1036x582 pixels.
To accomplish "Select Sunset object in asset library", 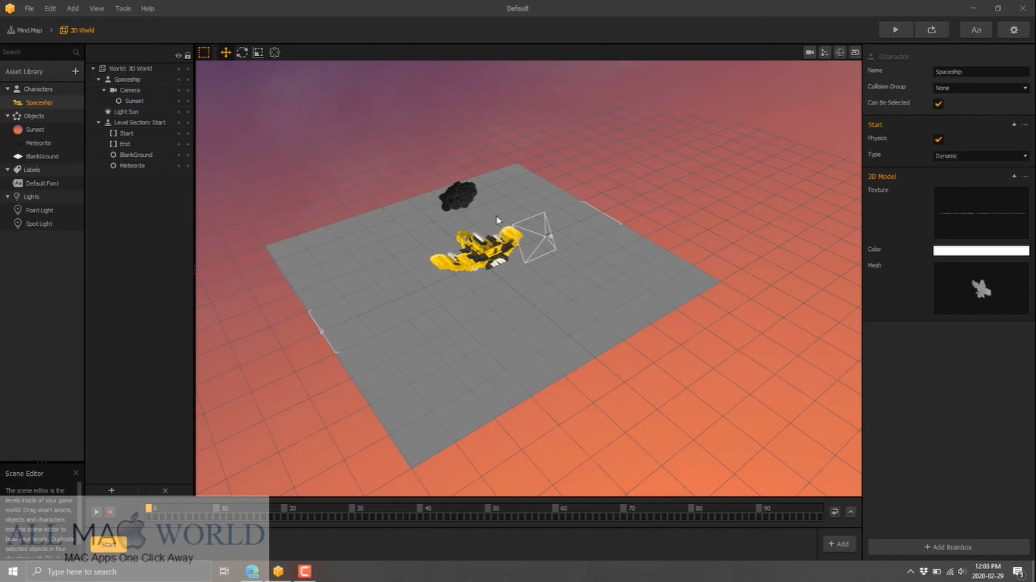I will (x=35, y=130).
